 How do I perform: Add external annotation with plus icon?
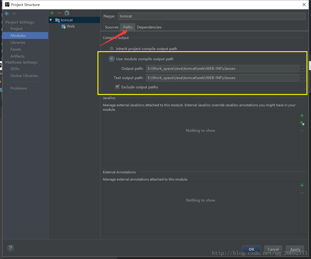coord(302,185)
